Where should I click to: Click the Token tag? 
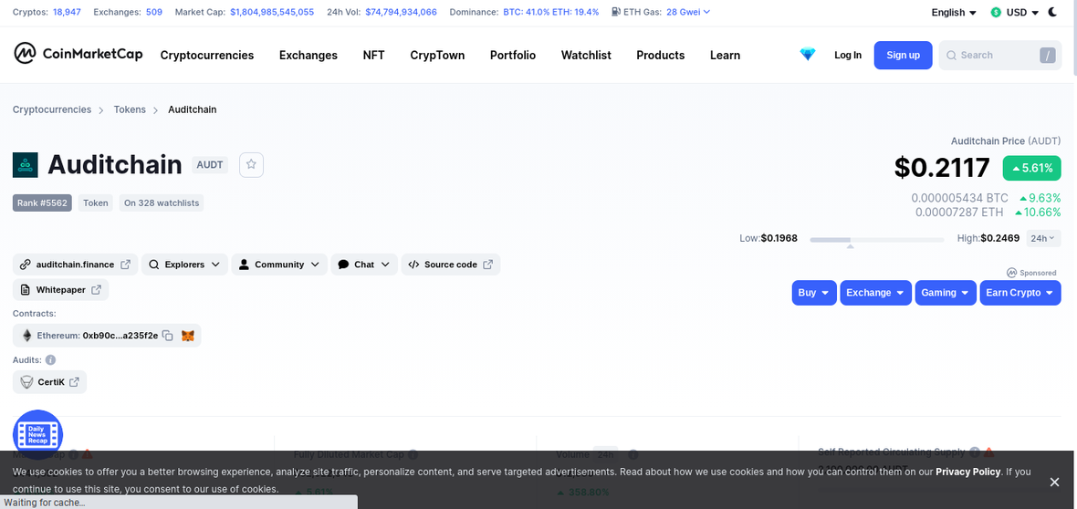click(x=96, y=203)
